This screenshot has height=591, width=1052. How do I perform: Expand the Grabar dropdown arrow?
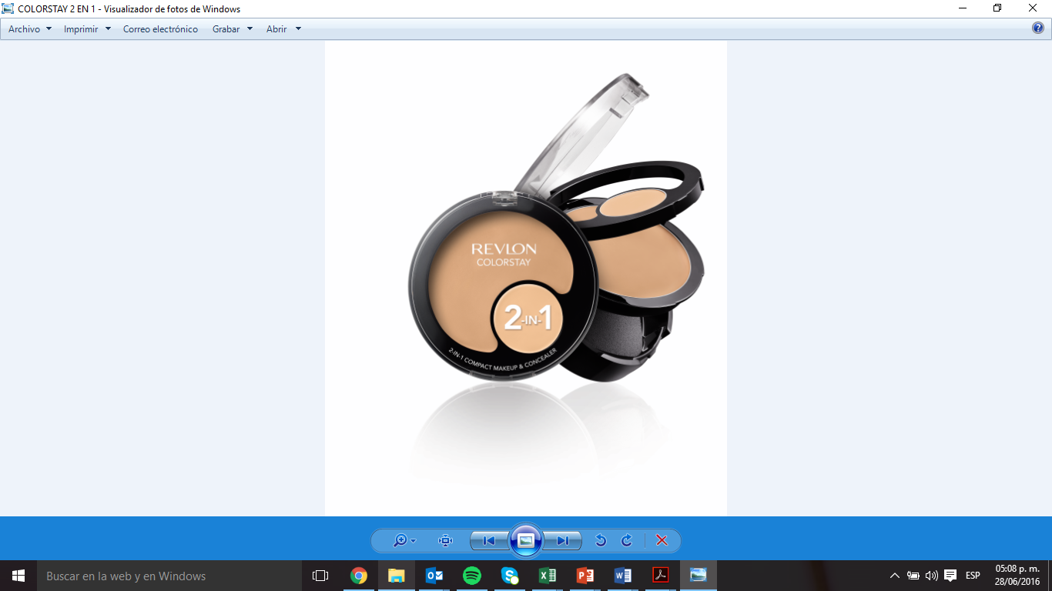pos(250,29)
